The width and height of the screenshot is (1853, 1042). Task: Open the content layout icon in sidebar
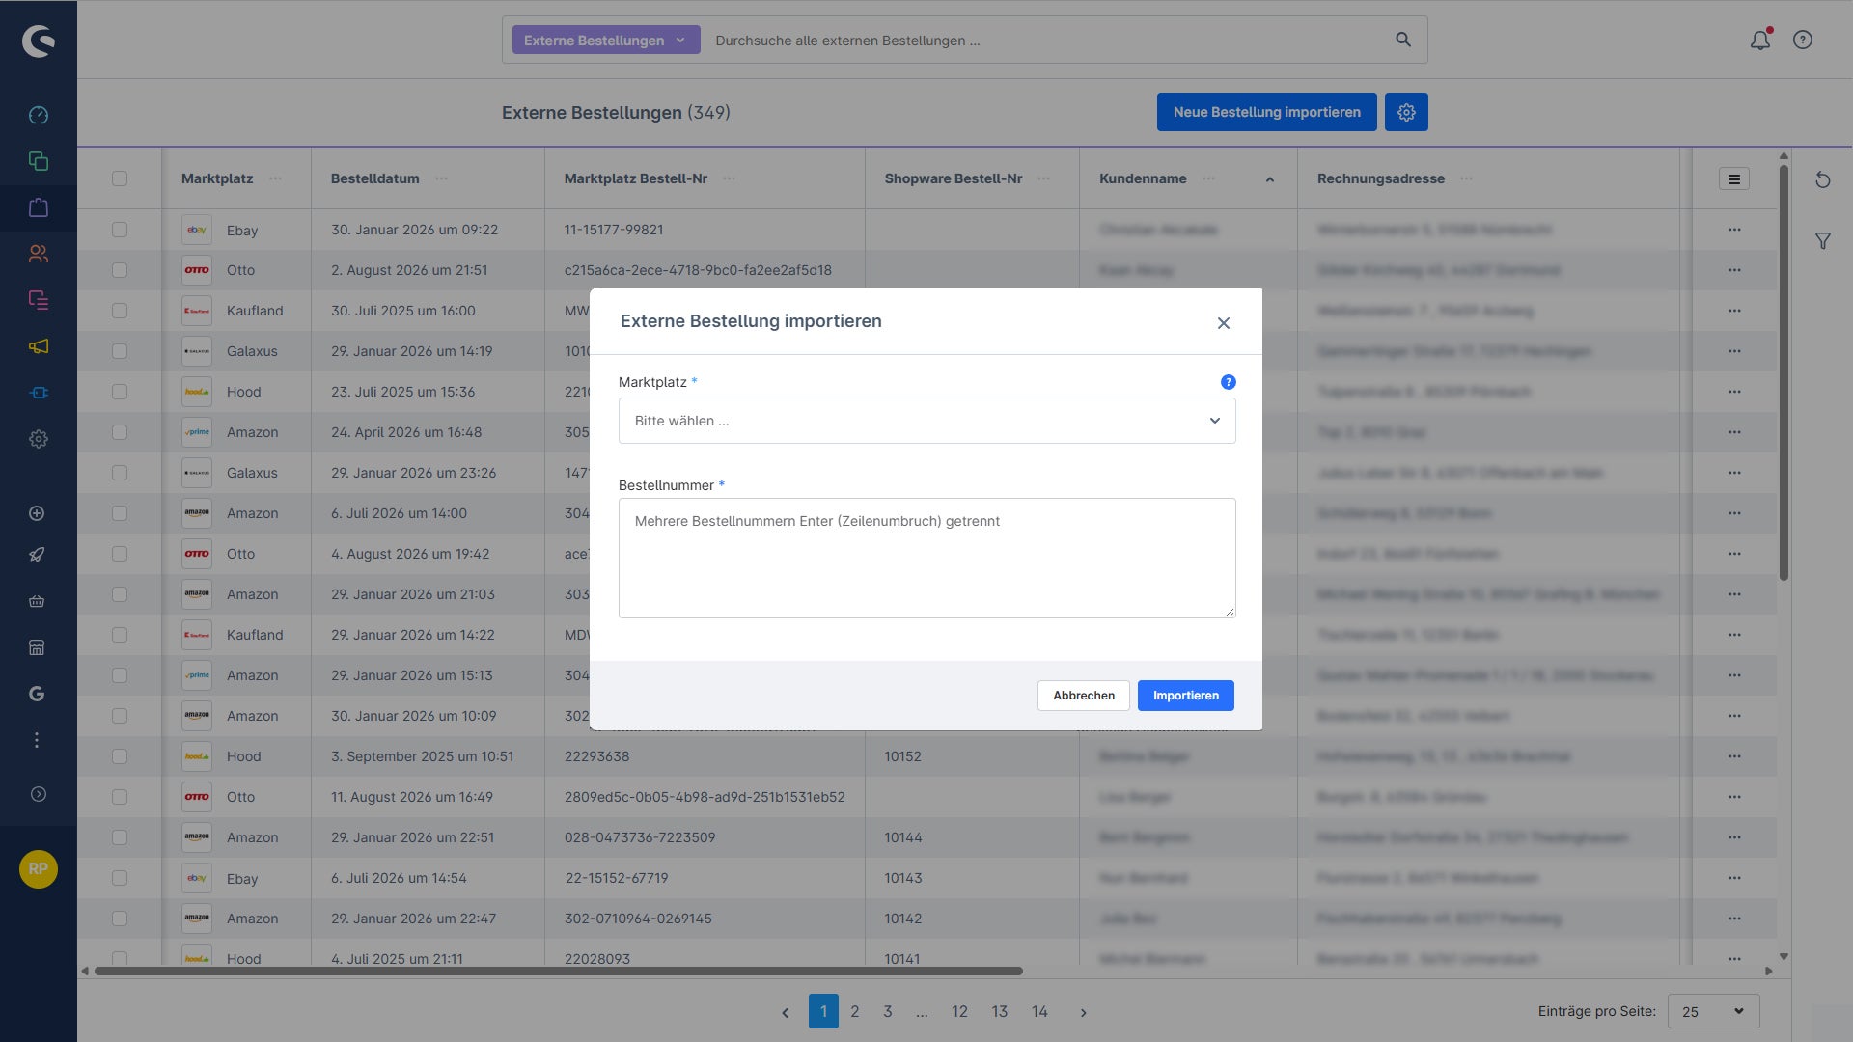(38, 300)
